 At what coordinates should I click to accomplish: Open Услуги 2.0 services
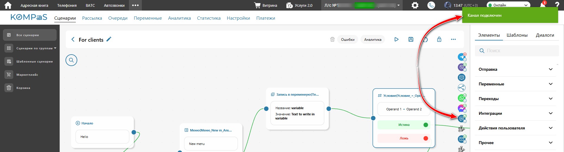click(299, 5)
